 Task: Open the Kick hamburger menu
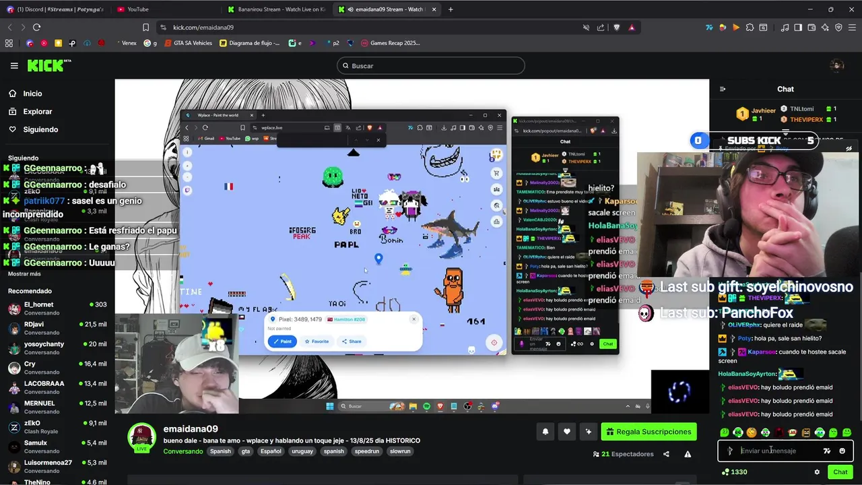click(x=14, y=65)
